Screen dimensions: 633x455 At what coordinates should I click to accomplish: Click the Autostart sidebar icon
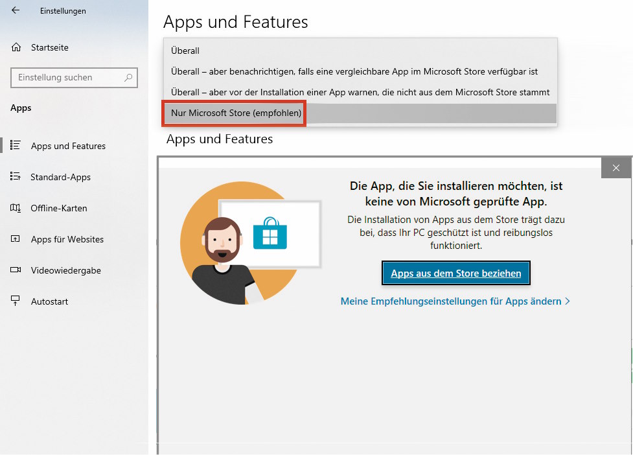pos(16,301)
